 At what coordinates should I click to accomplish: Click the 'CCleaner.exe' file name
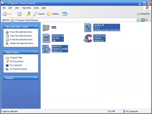point(99,36)
